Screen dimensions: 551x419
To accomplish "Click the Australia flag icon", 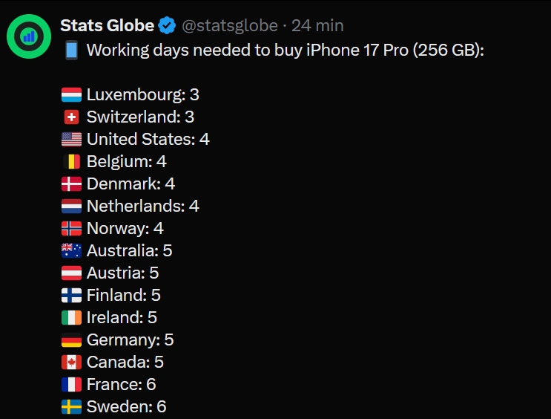I will click(71, 251).
